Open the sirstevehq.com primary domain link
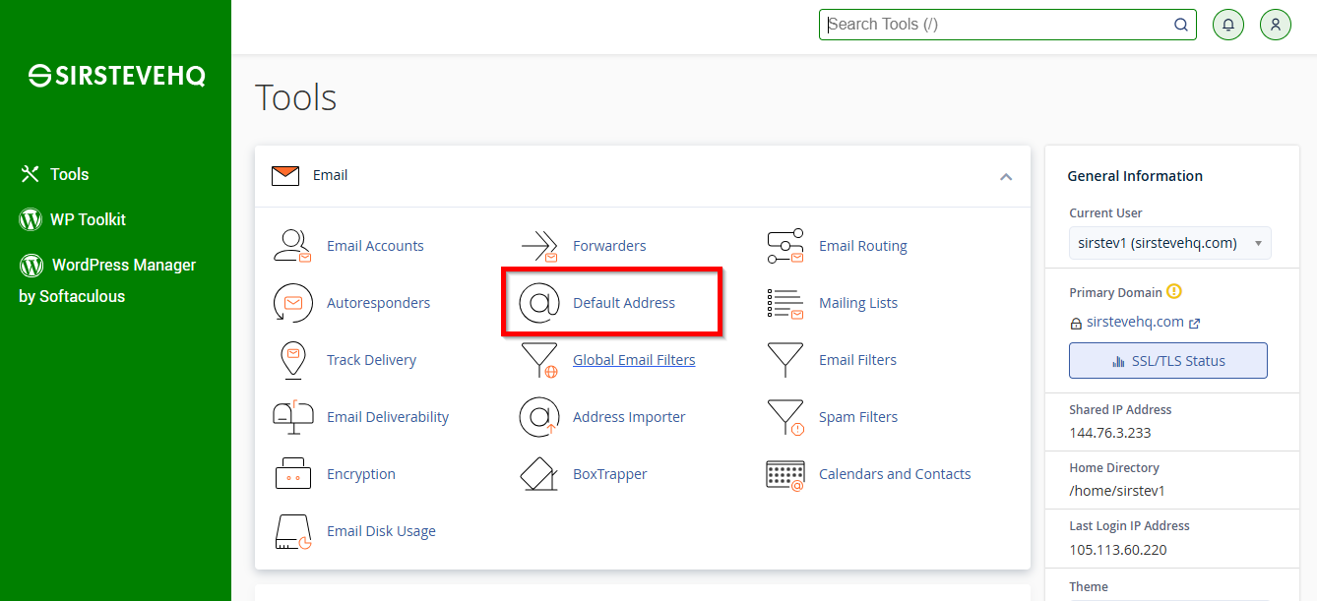The image size is (1317, 601). tap(1135, 322)
